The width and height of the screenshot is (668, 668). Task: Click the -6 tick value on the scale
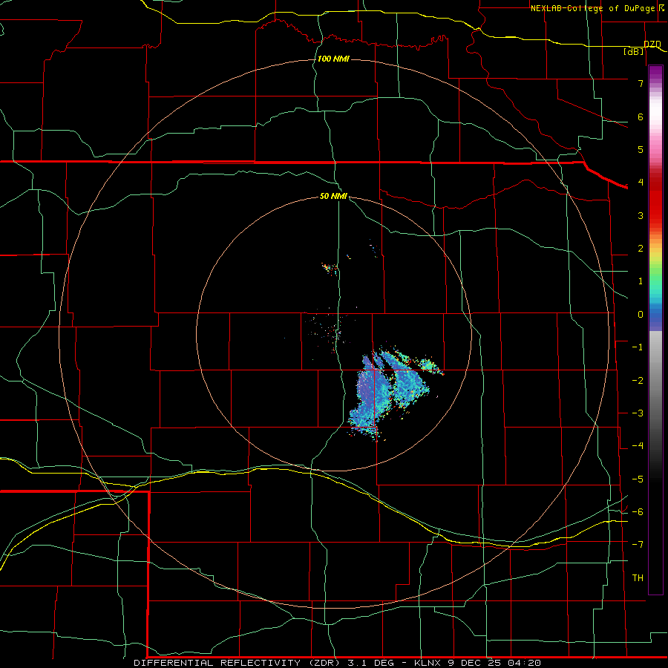point(638,512)
